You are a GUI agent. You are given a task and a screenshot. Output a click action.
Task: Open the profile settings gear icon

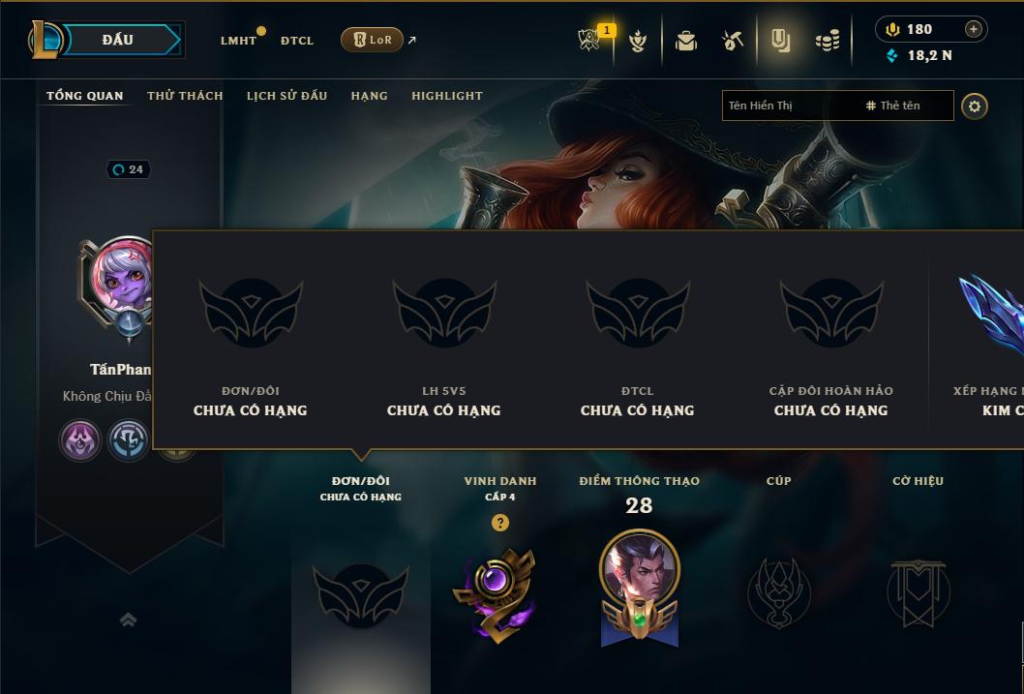point(975,106)
